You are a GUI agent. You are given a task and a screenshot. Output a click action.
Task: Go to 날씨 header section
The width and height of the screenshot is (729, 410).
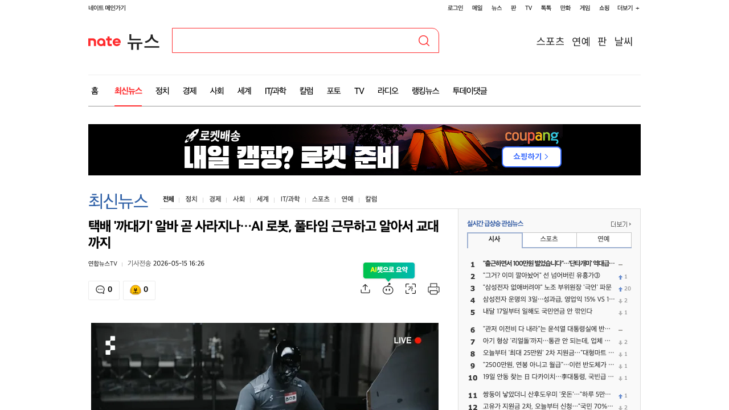[x=624, y=41]
